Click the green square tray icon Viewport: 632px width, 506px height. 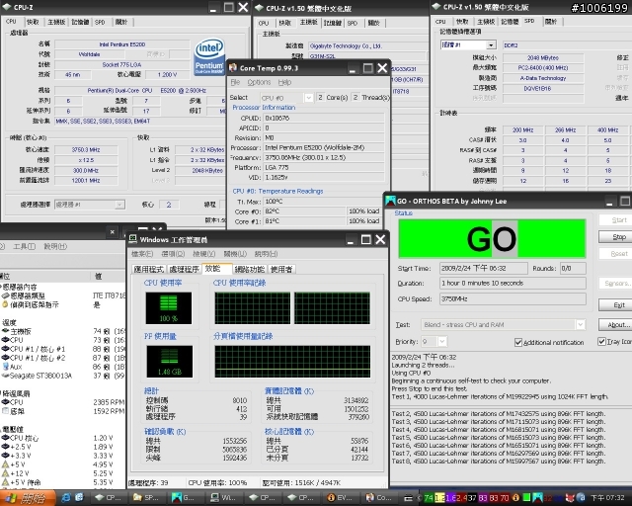click(x=526, y=497)
